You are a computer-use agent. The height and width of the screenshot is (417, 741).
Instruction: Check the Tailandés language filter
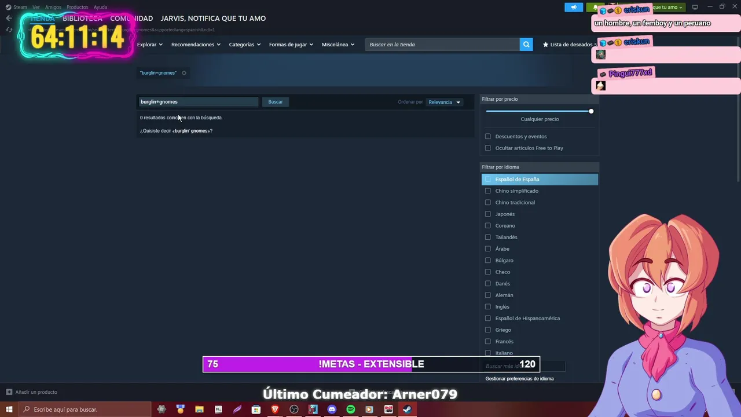pyautogui.click(x=488, y=237)
